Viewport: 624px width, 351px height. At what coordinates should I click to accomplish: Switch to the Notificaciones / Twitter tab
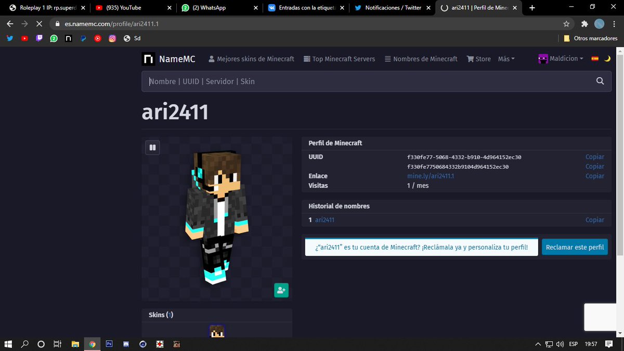coord(391,8)
